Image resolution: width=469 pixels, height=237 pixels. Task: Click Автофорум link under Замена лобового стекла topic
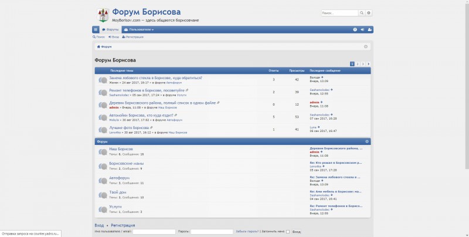coord(174,83)
